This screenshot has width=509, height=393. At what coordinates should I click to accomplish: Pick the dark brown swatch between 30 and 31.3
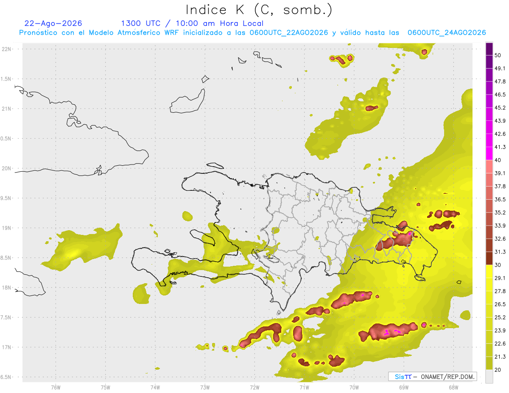(x=489, y=259)
